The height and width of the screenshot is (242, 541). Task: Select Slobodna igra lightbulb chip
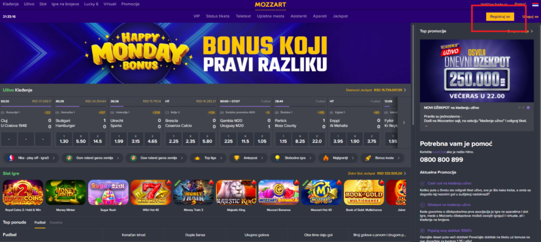click(293, 158)
